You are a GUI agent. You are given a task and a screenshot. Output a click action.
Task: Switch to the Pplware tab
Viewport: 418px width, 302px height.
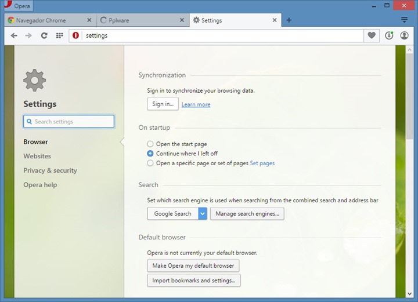[142, 20]
